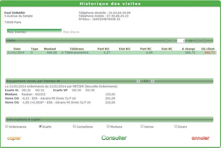Click the 5,27 Part RO value

107,53
